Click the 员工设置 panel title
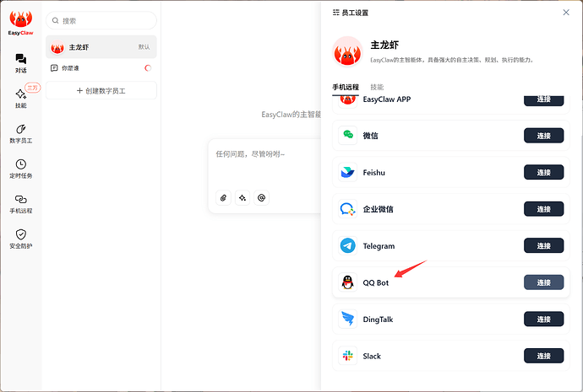 pos(355,13)
